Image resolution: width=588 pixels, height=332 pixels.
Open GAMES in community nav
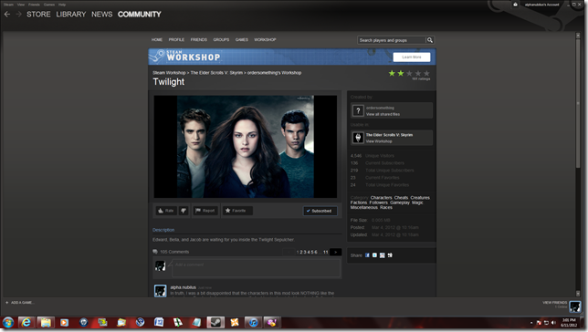241,40
